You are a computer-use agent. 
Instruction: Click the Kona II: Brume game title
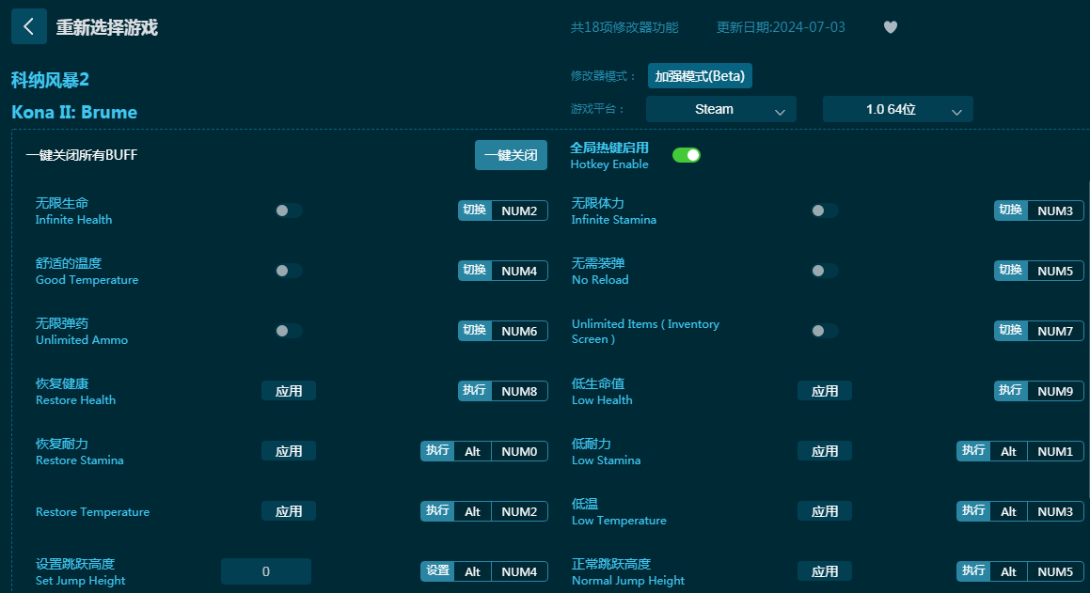[74, 112]
